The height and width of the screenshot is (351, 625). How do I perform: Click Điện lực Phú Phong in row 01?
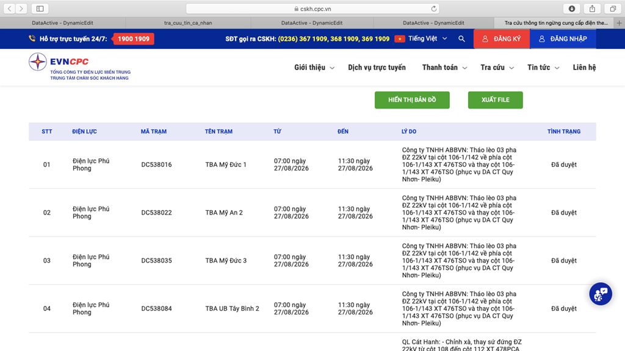tap(90, 165)
